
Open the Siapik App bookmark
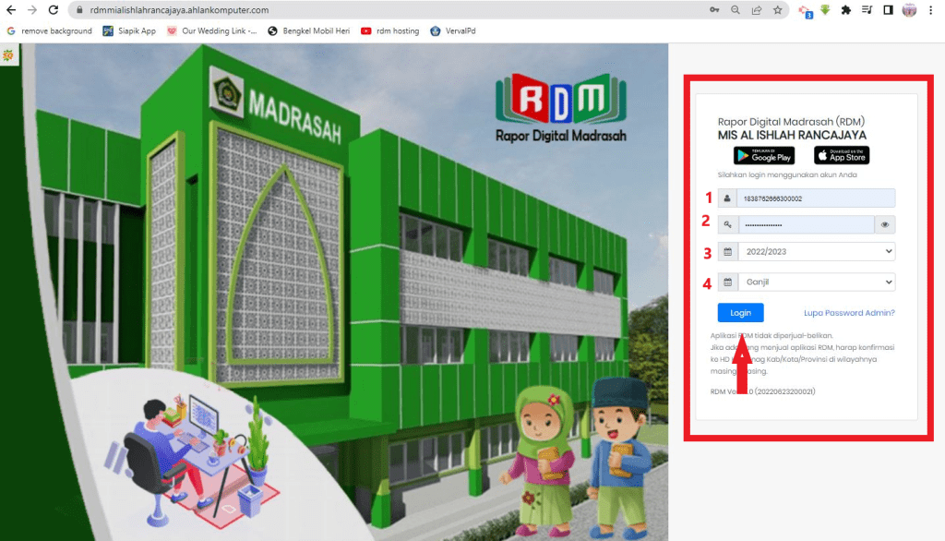point(129,30)
